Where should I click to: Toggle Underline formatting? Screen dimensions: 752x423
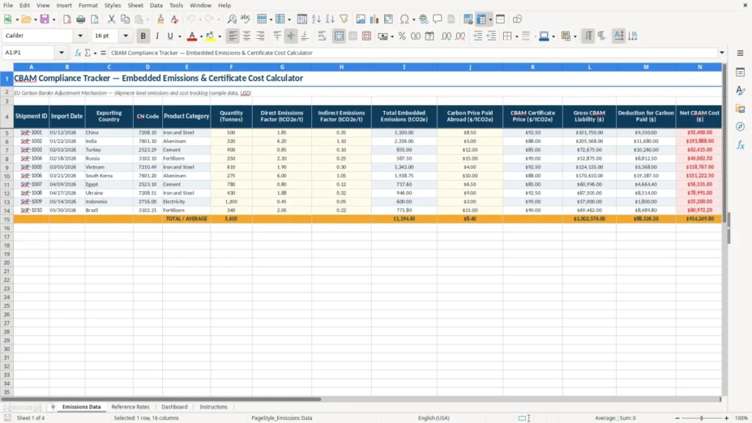(170, 36)
